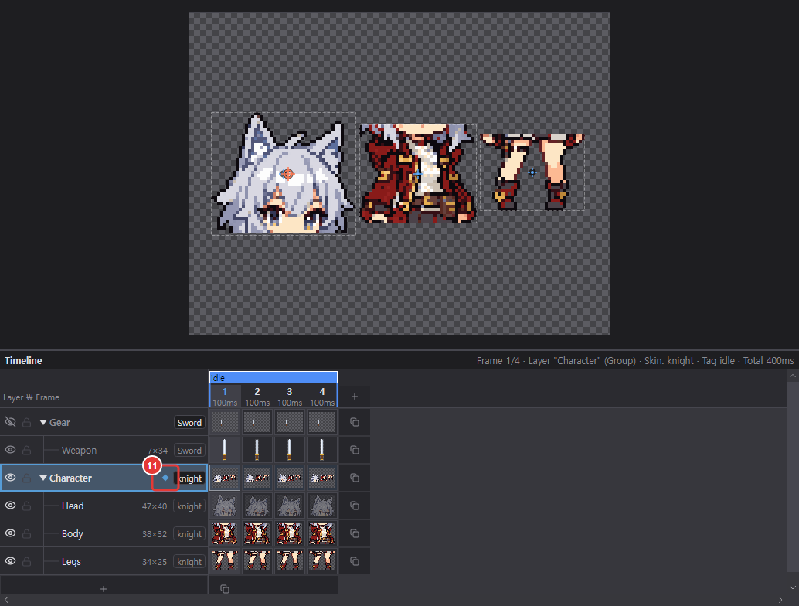Select Body cel in frame 3

coord(290,533)
